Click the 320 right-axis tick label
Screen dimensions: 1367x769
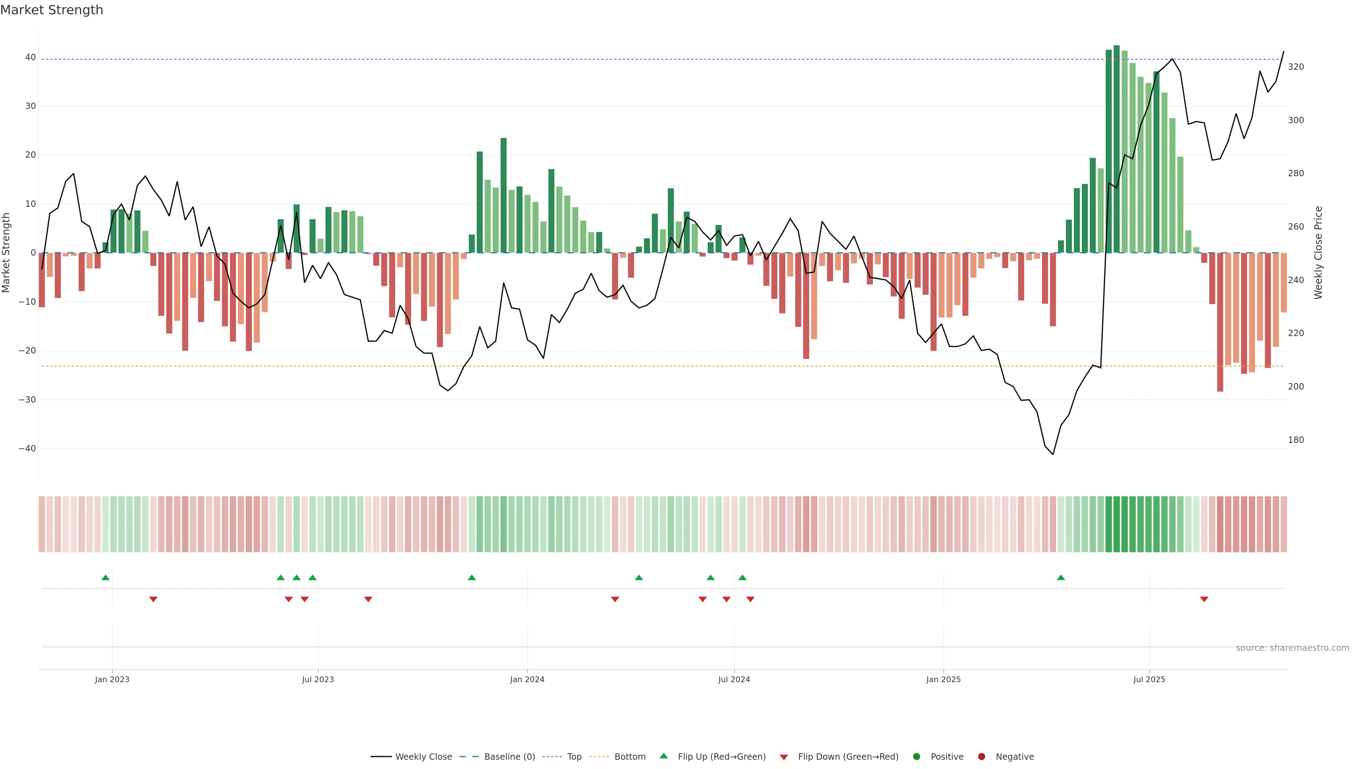[x=1295, y=67]
